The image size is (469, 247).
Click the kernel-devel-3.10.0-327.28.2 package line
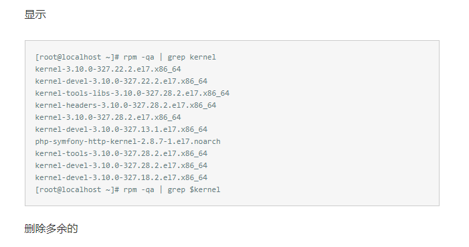click(121, 165)
